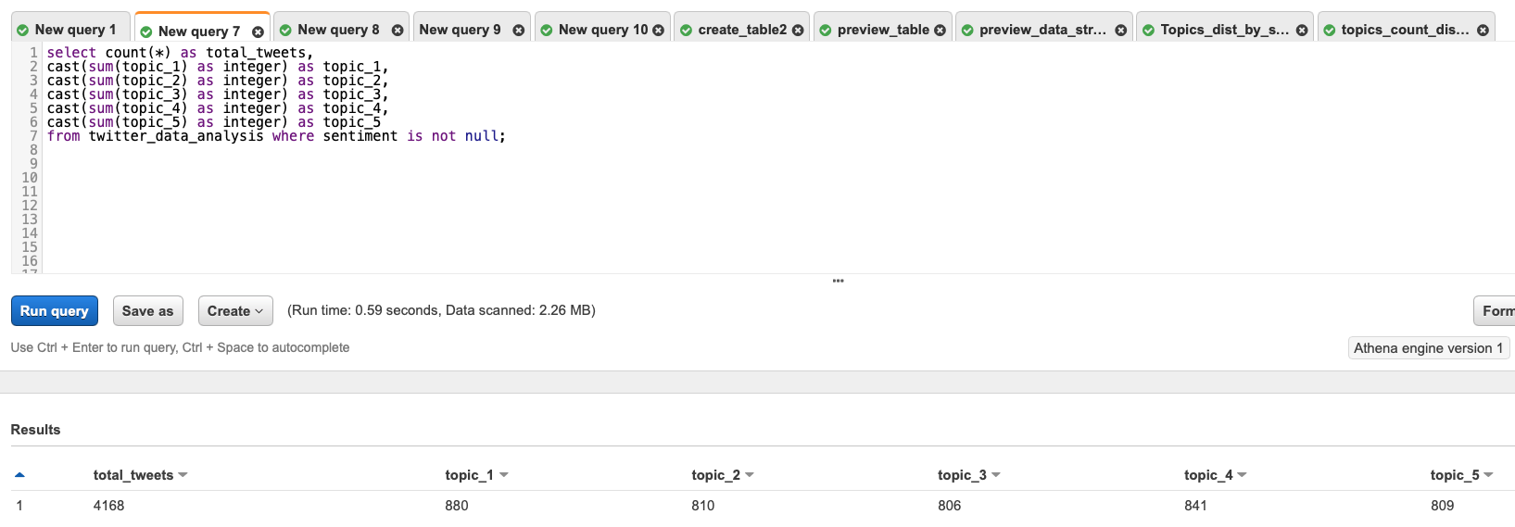This screenshot has width=1515, height=527.
Task: Click the Format query button
Action: [1495, 311]
